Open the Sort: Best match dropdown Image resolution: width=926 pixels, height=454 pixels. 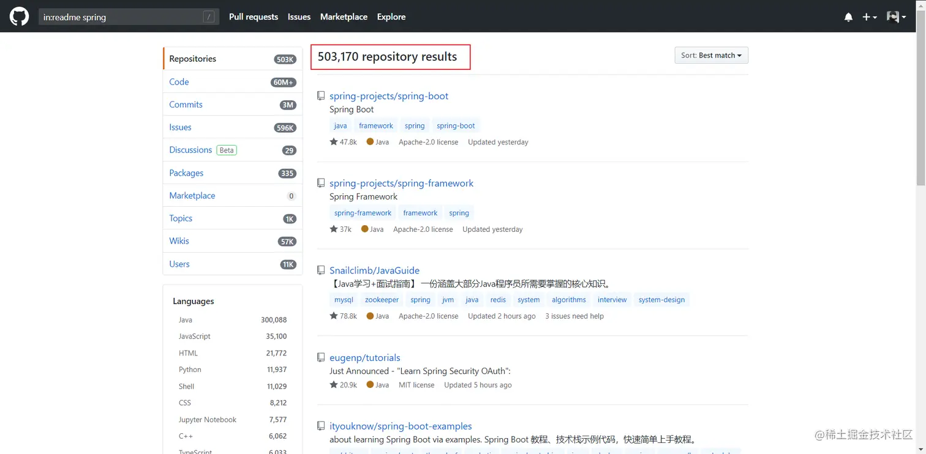(x=711, y=55)
